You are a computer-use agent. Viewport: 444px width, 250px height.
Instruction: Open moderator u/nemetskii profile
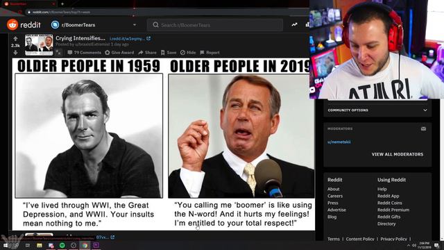(339, 142)
